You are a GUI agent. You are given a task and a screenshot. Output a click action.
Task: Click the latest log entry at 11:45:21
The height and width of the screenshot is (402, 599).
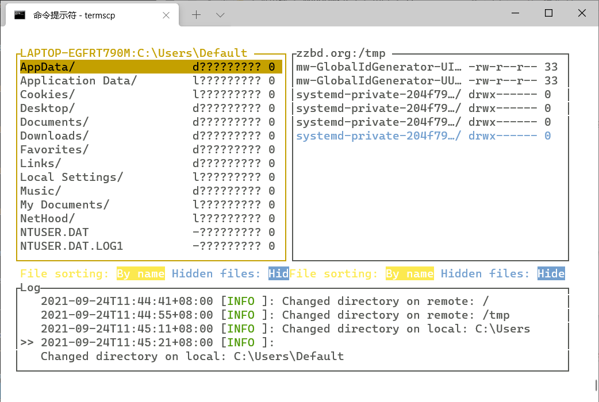click(x=155, y=343)
